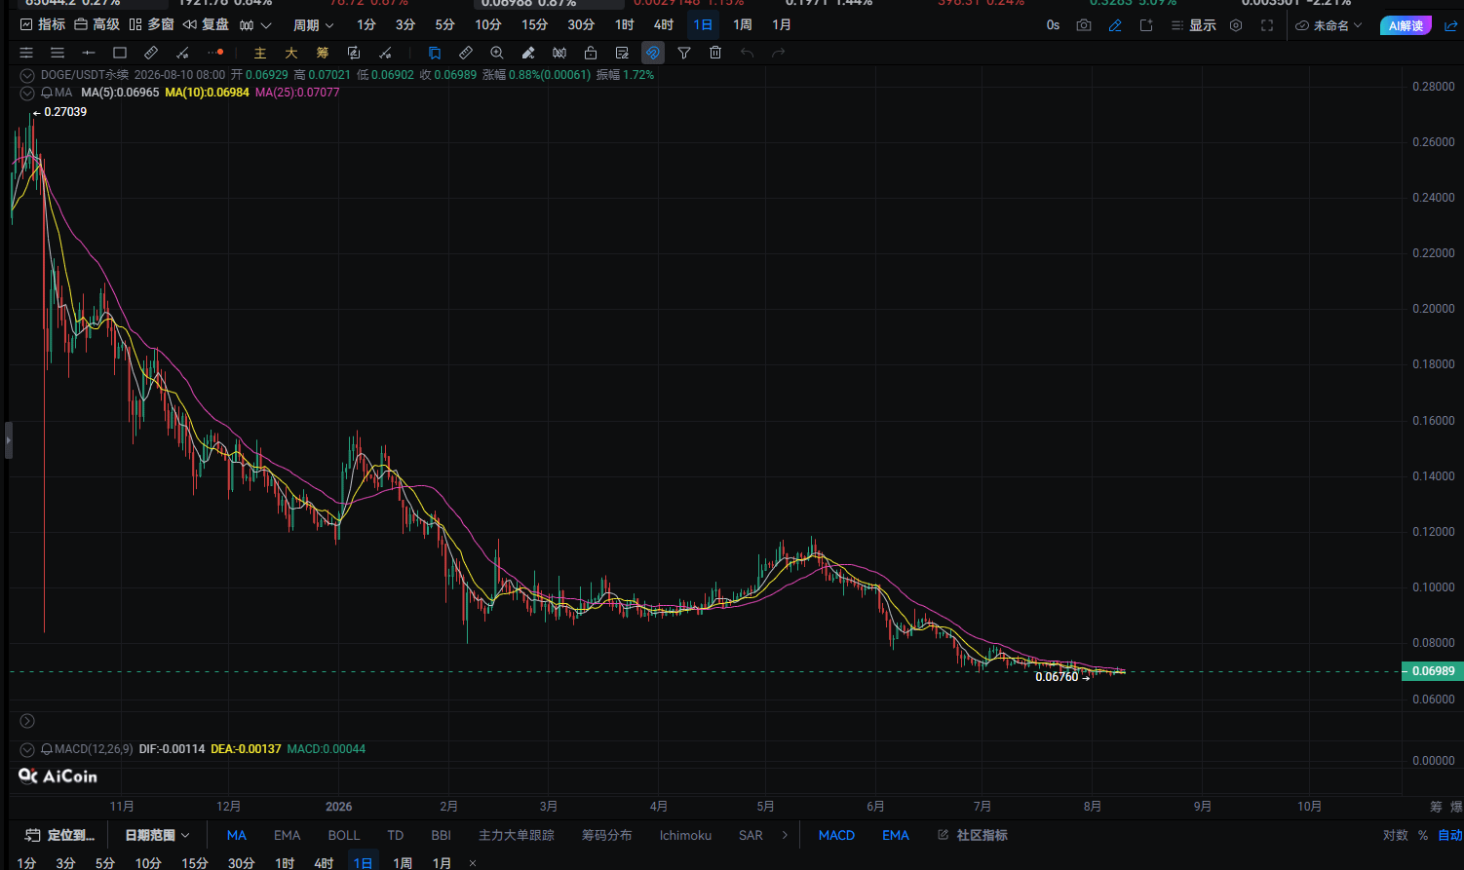1464x870 pixels.
Task: Click the 筹 label at axis corner
Action: [1436, 807]
